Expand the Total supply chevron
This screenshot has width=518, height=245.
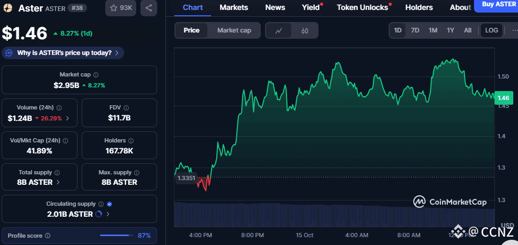click(x=58, y=182)
